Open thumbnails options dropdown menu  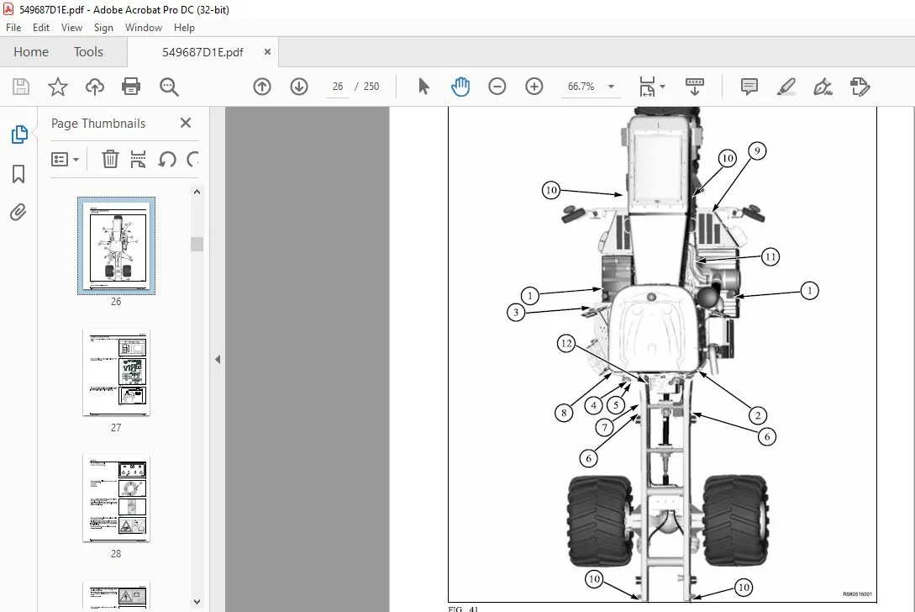click(65, 159)
